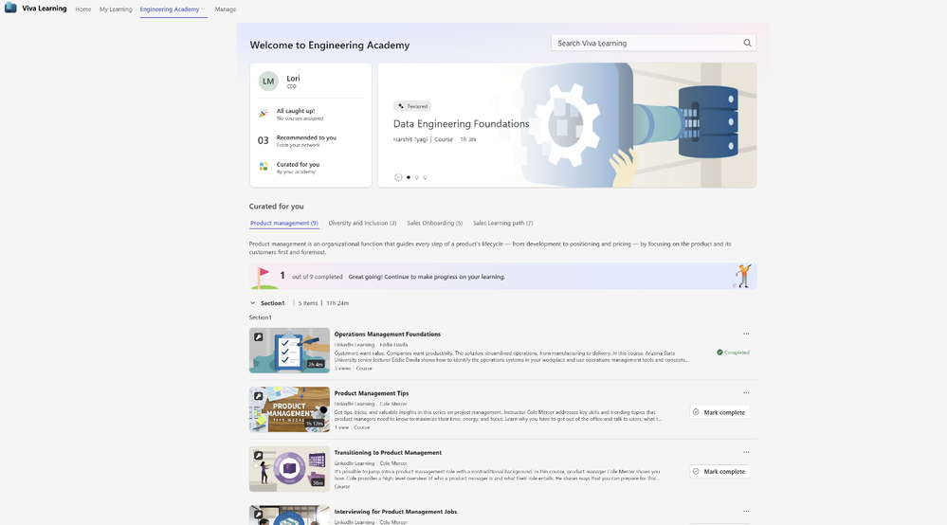Collapse Section1 with the chevron
Screen dimensions: 947x525
(252, 303)
